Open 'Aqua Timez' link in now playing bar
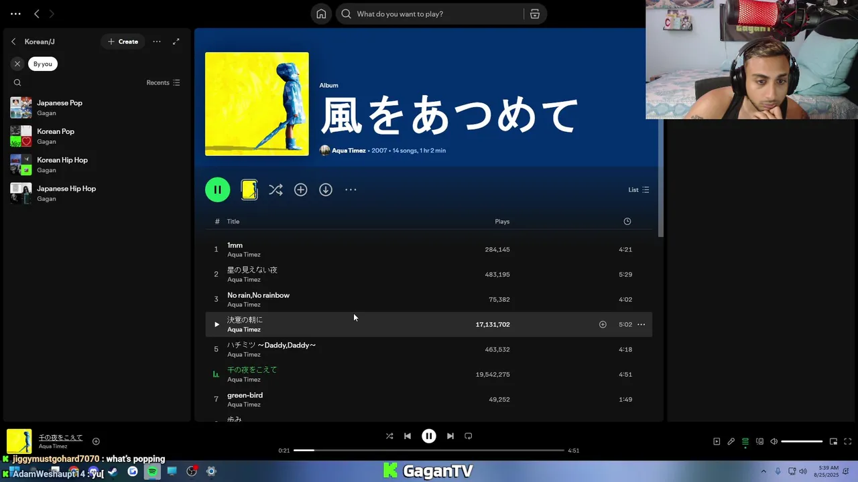 [x=53, y=446]
